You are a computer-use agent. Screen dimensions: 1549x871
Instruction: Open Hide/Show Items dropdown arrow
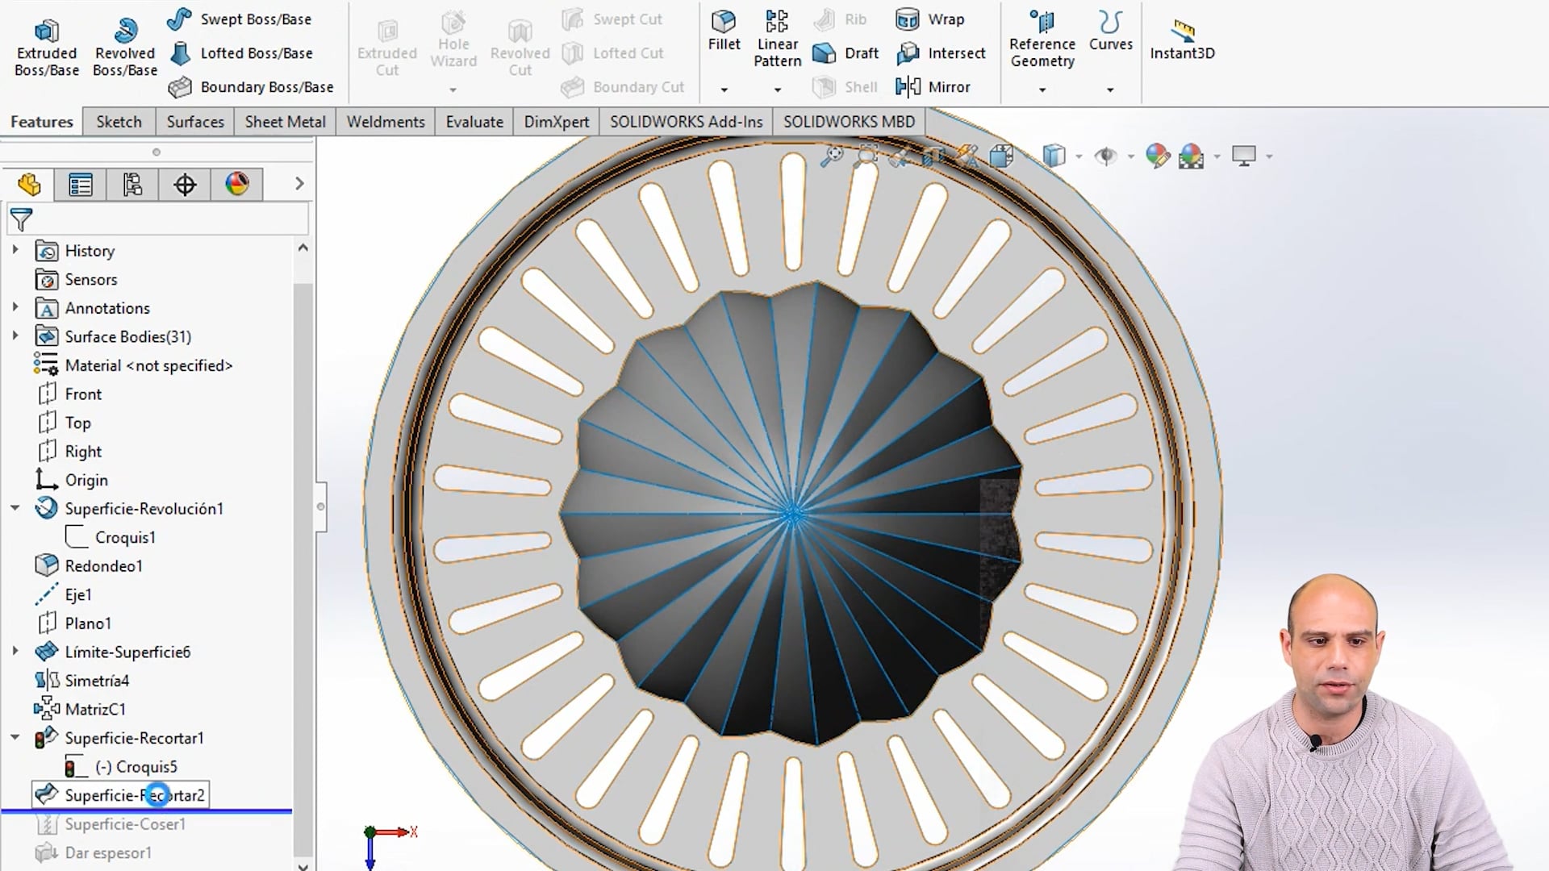[1130, 156]
